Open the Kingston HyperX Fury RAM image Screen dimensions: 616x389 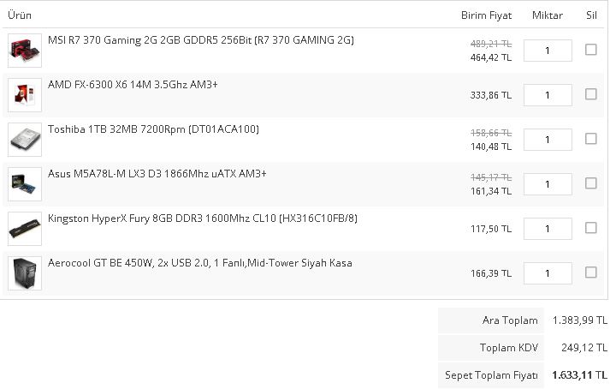pos(25,229)
